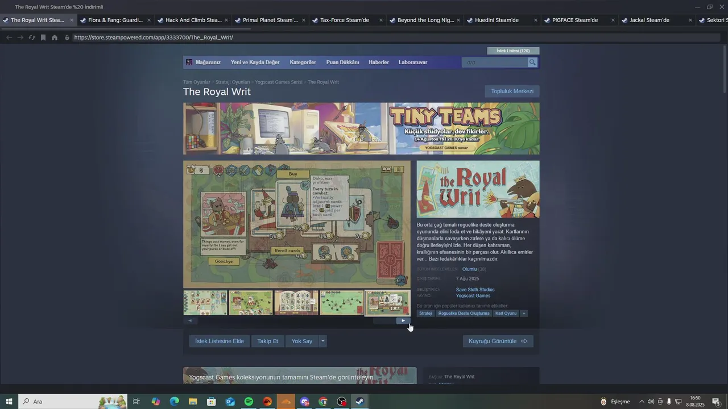Click the store search input field
This screenshot has width=728, height=409.
click(495, 62)
